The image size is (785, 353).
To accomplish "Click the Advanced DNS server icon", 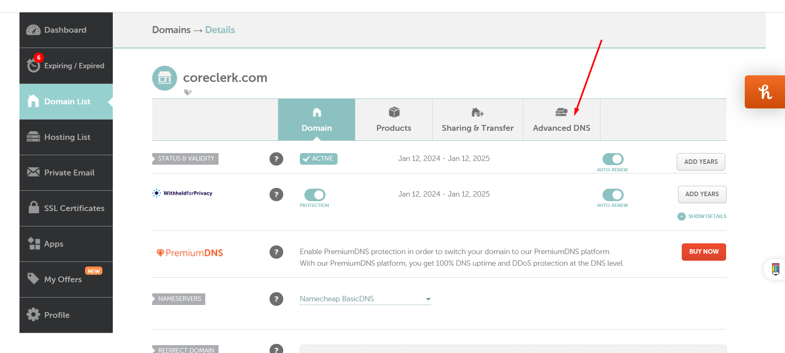I will (561, 112).
